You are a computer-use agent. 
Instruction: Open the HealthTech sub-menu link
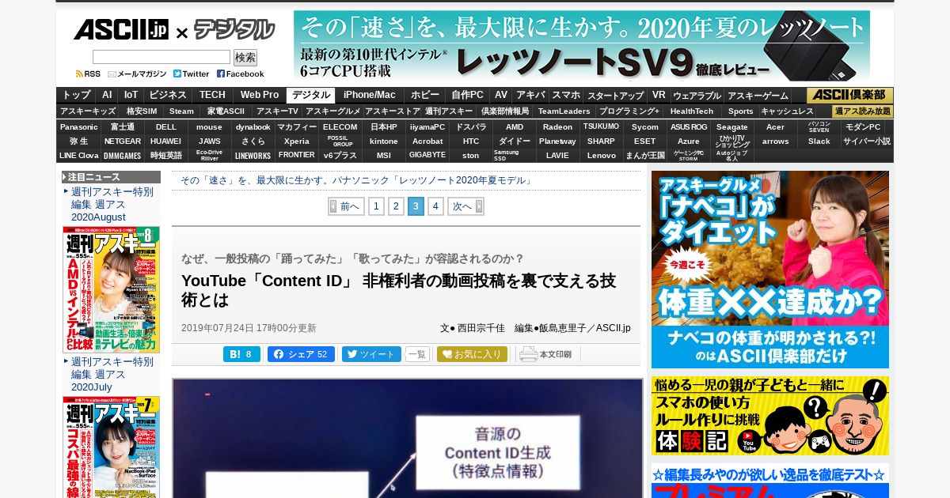click(x=692, y=111)
